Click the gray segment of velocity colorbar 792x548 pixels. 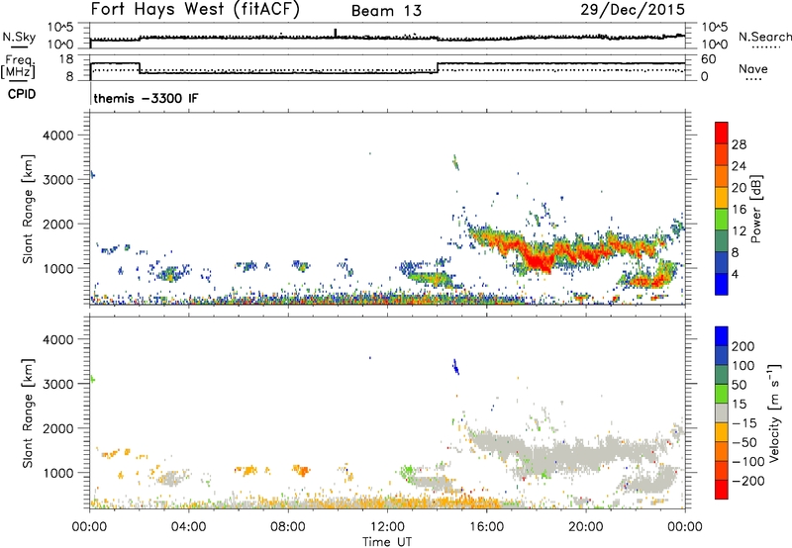pos(722,412)
